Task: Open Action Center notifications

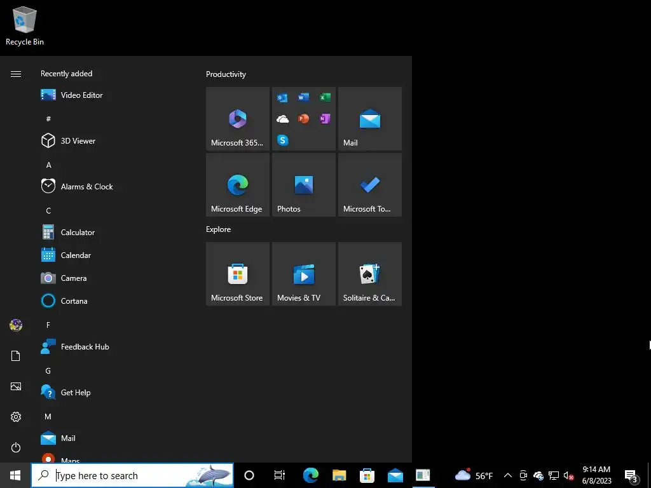Action: click(x=631, y=475)
